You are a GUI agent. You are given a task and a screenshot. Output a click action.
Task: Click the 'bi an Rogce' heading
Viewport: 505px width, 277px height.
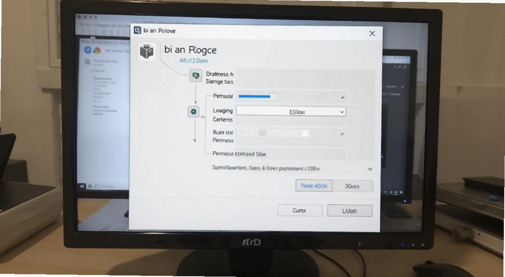tap(191, 50)
